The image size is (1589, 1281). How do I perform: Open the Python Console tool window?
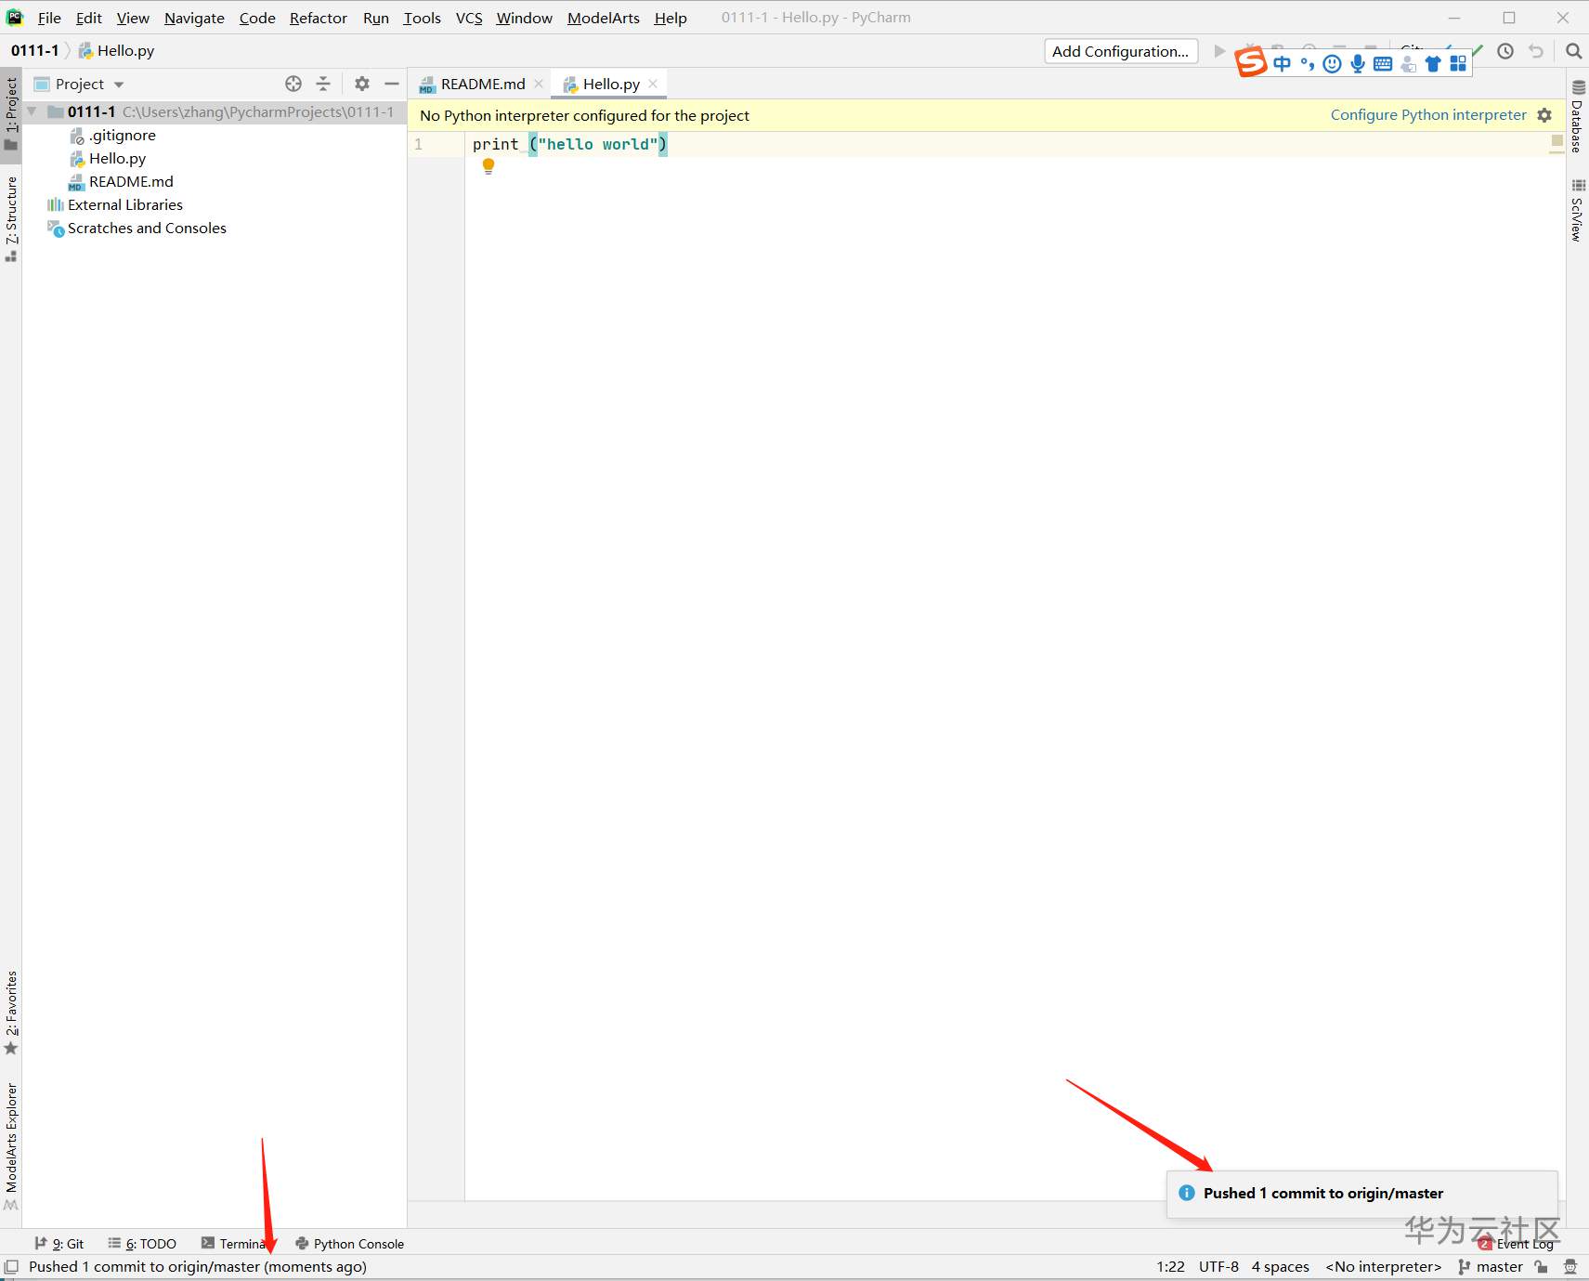(350, 1243)
